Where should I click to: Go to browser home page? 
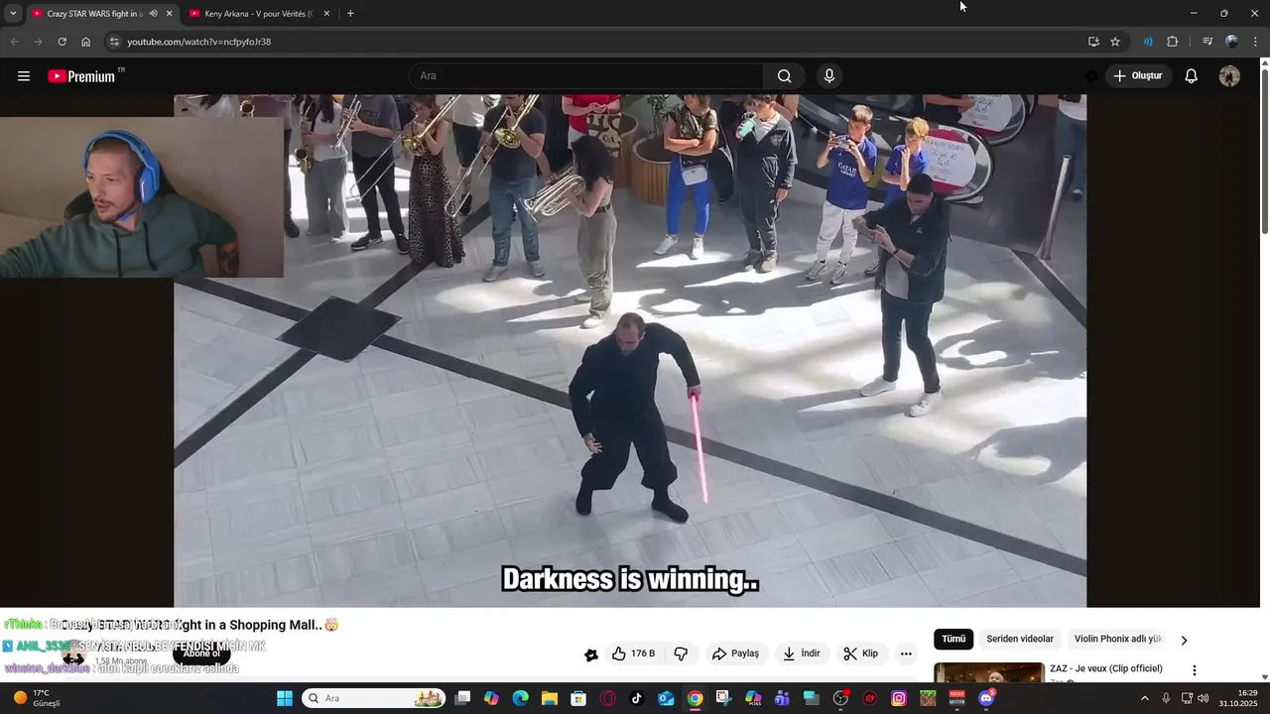86,42
